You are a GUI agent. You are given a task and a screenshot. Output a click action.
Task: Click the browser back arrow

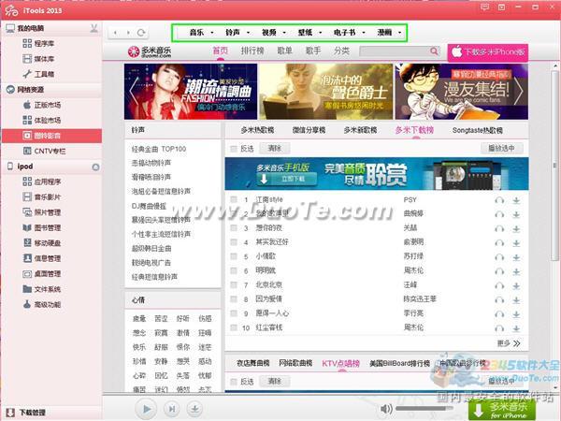pos(115,33)
